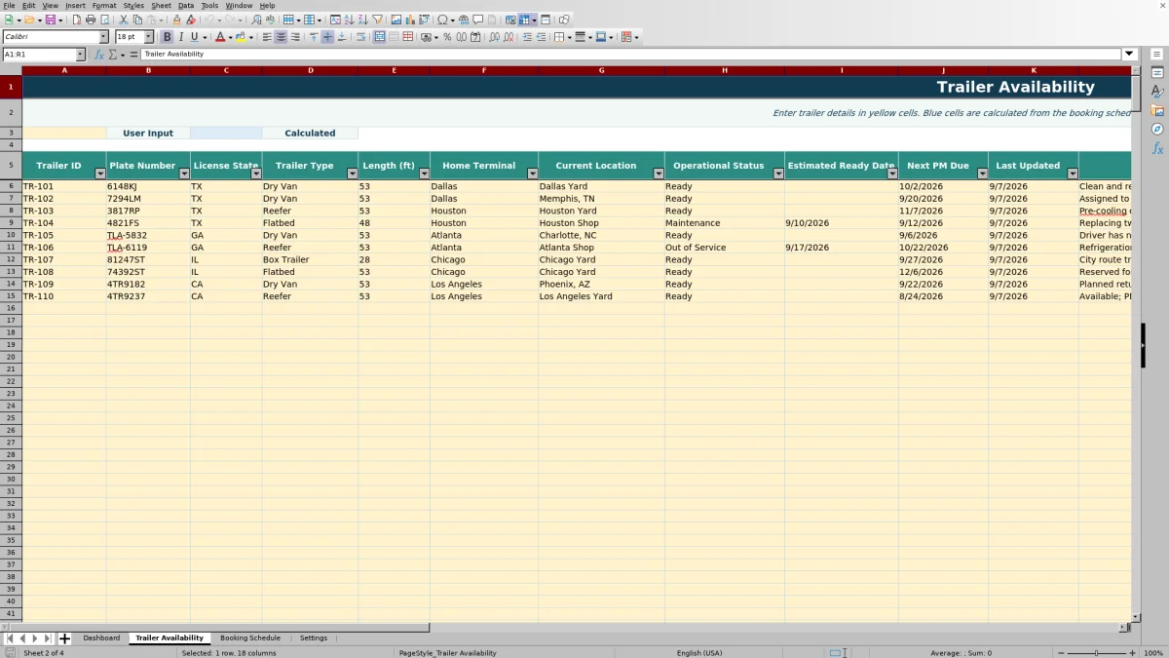Open the Operational Status filter dropdown
Screen dimensions: 1169x658
[778, 174]
